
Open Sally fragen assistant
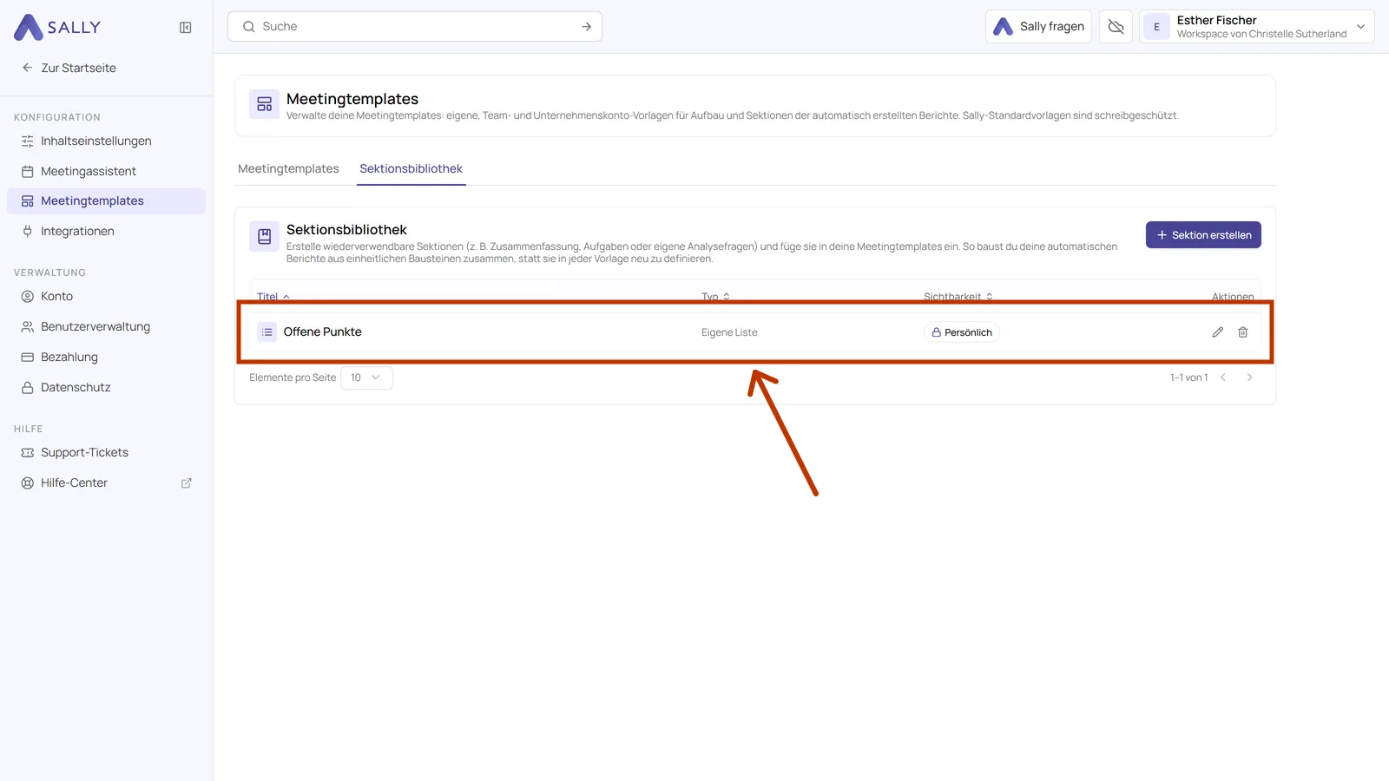point(1039,27)
